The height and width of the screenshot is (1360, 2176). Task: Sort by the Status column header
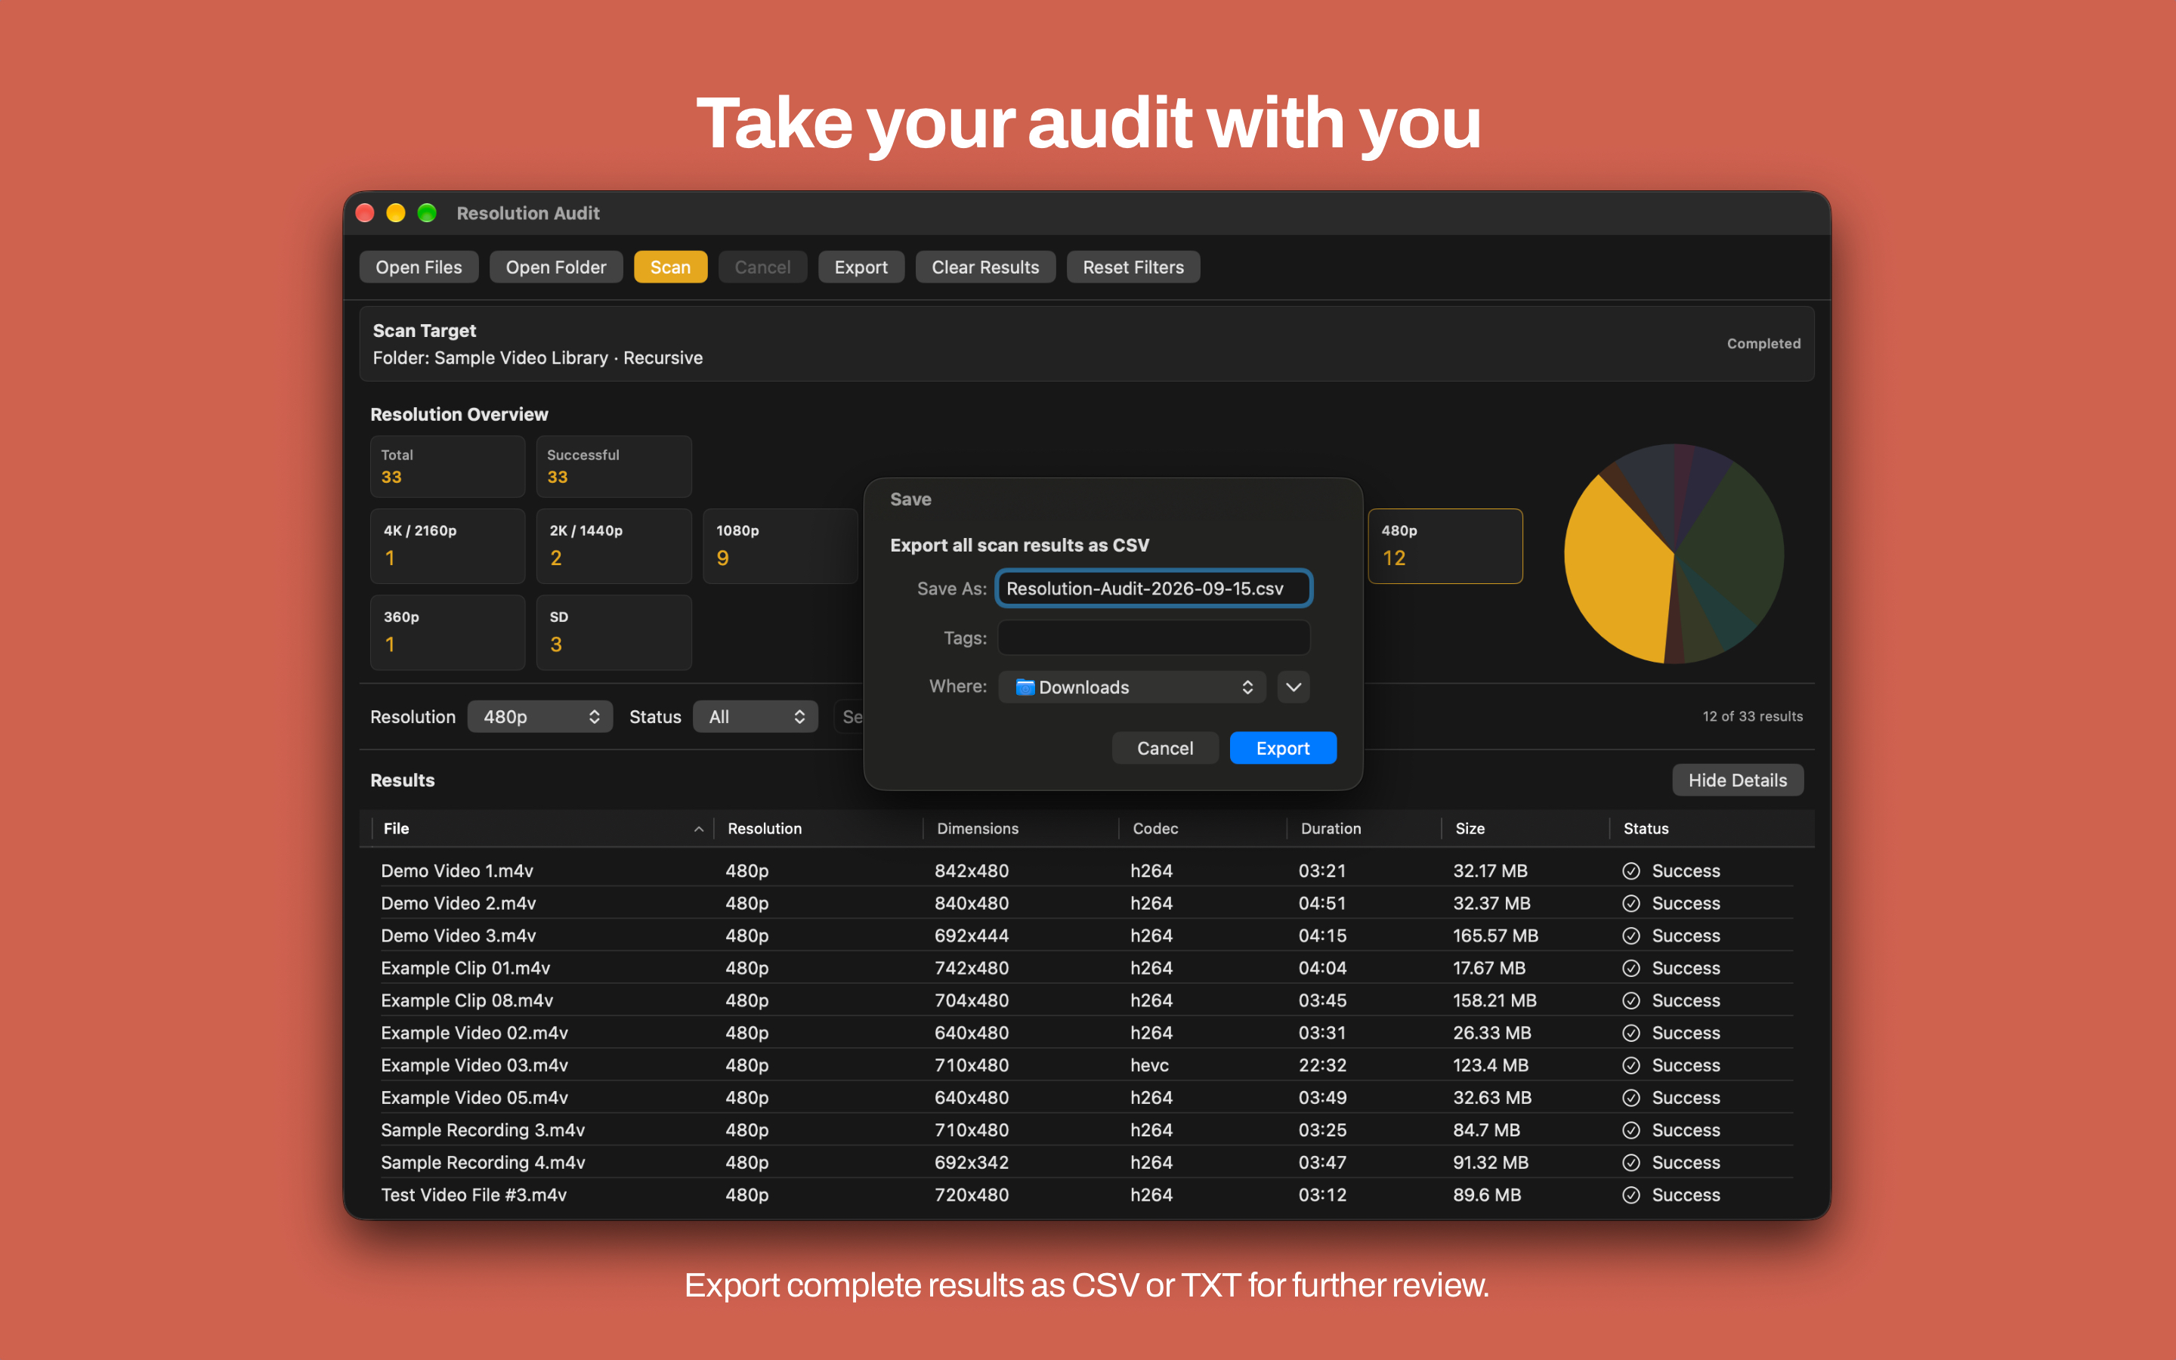(x=1712, y=828)
